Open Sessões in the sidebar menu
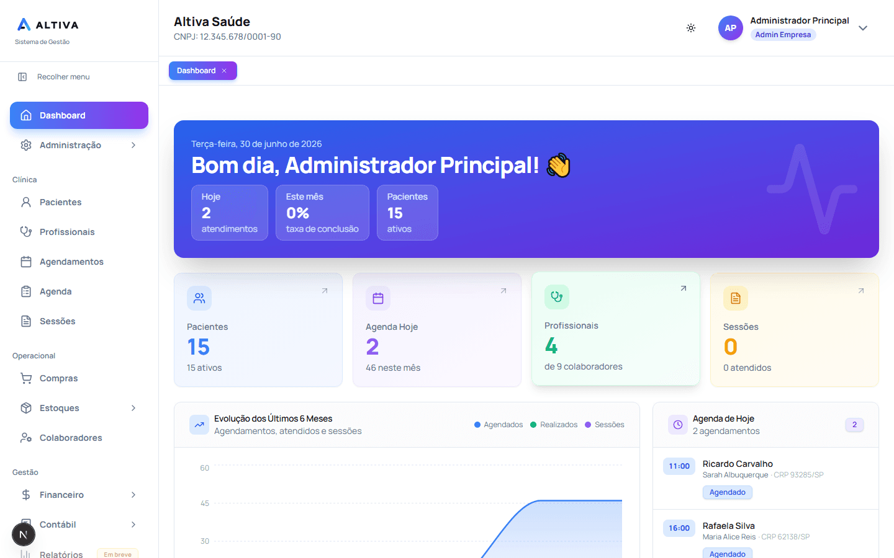The image size is (894, 558). [79, 321]
